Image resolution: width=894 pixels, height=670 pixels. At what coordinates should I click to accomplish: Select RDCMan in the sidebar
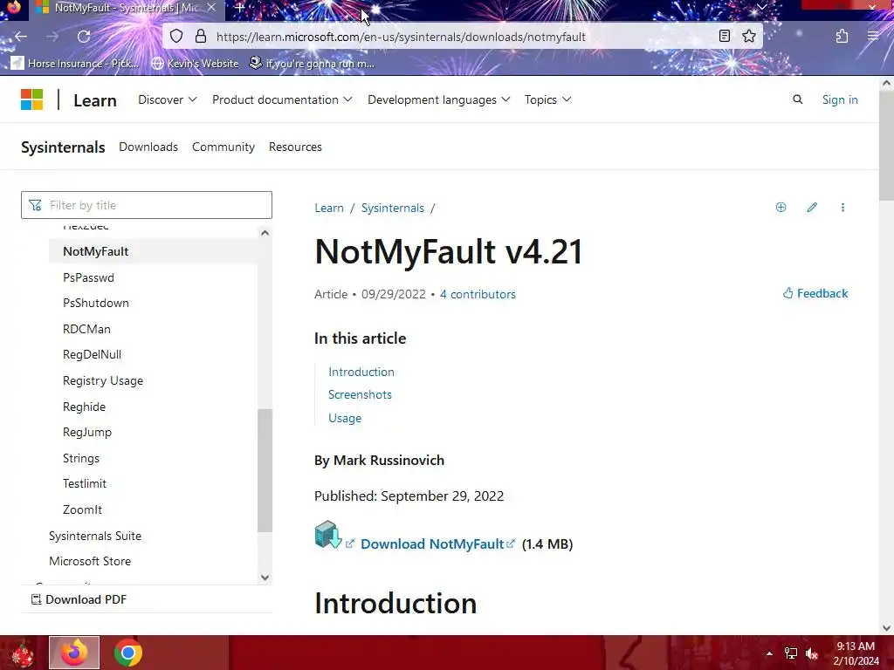[x=86, y=329]
